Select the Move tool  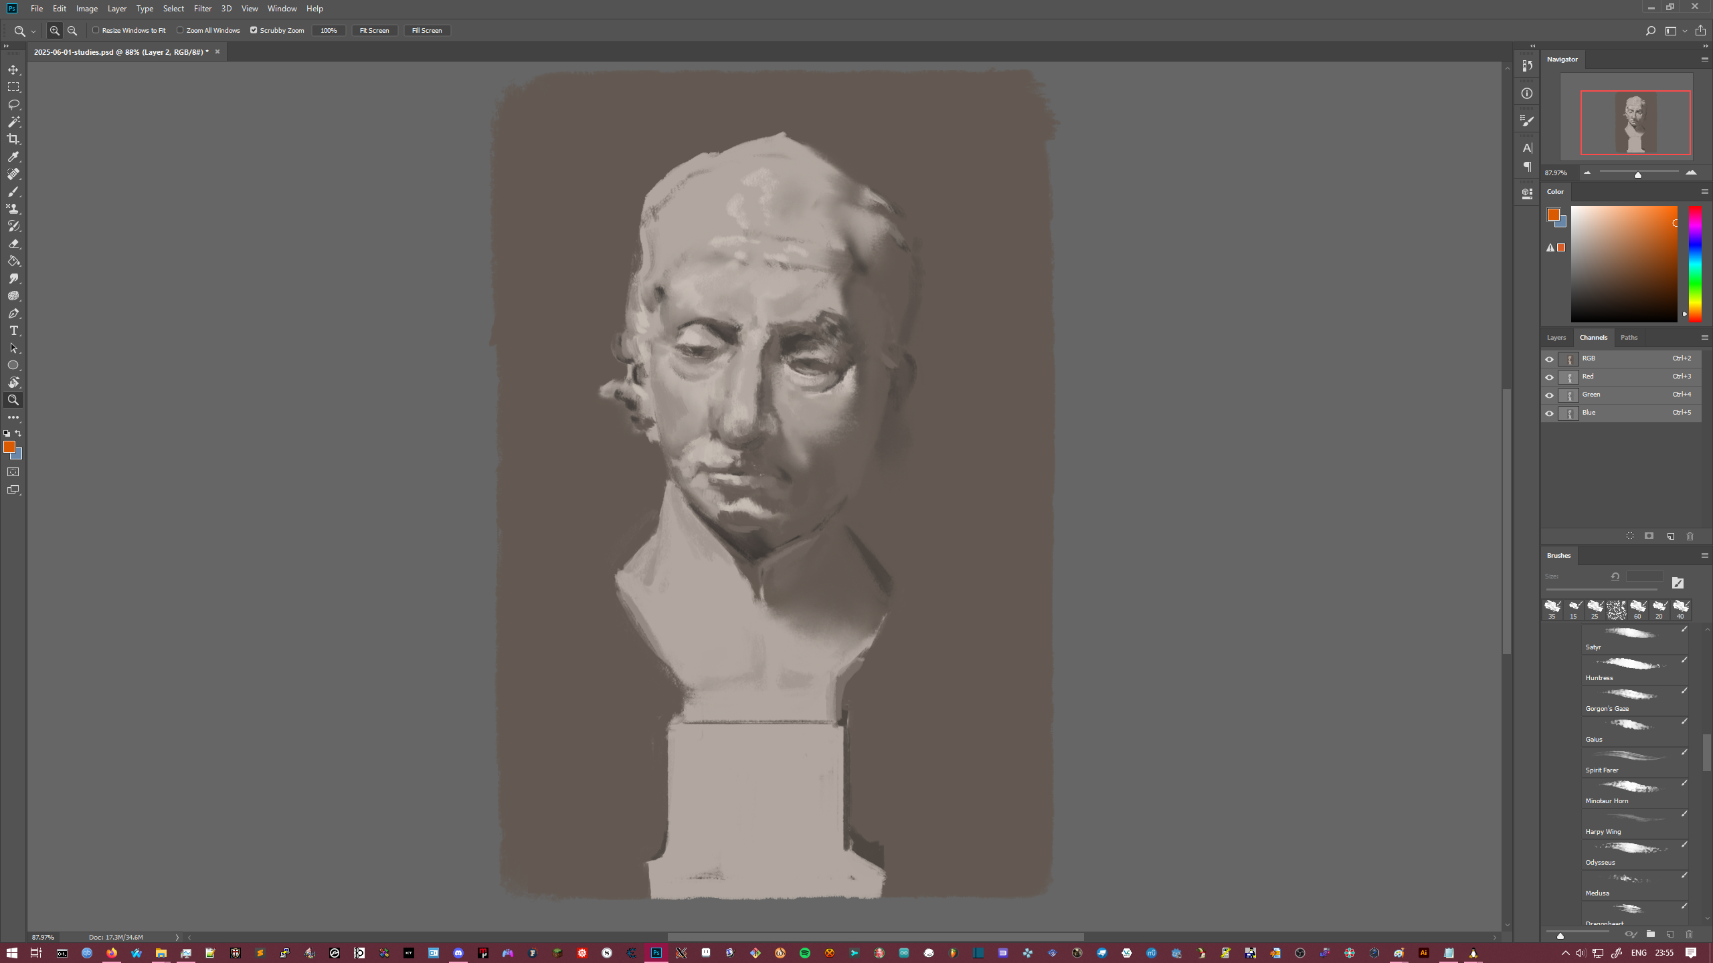[13, 70]
